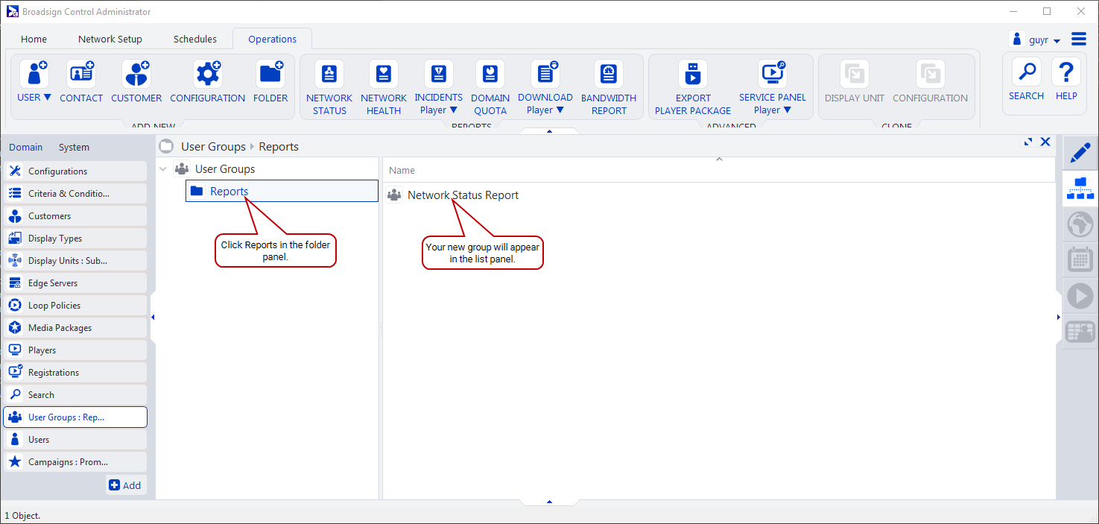Click the breadcrumb arrow after User Groups
Screen dimensions: 1099x524
click(x=253, y=147)
